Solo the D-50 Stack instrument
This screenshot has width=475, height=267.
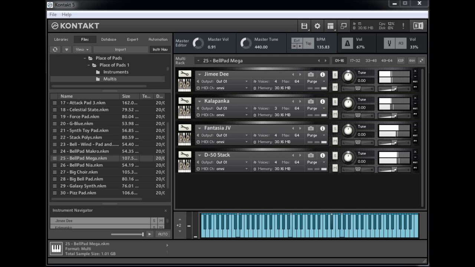point(335,156)
